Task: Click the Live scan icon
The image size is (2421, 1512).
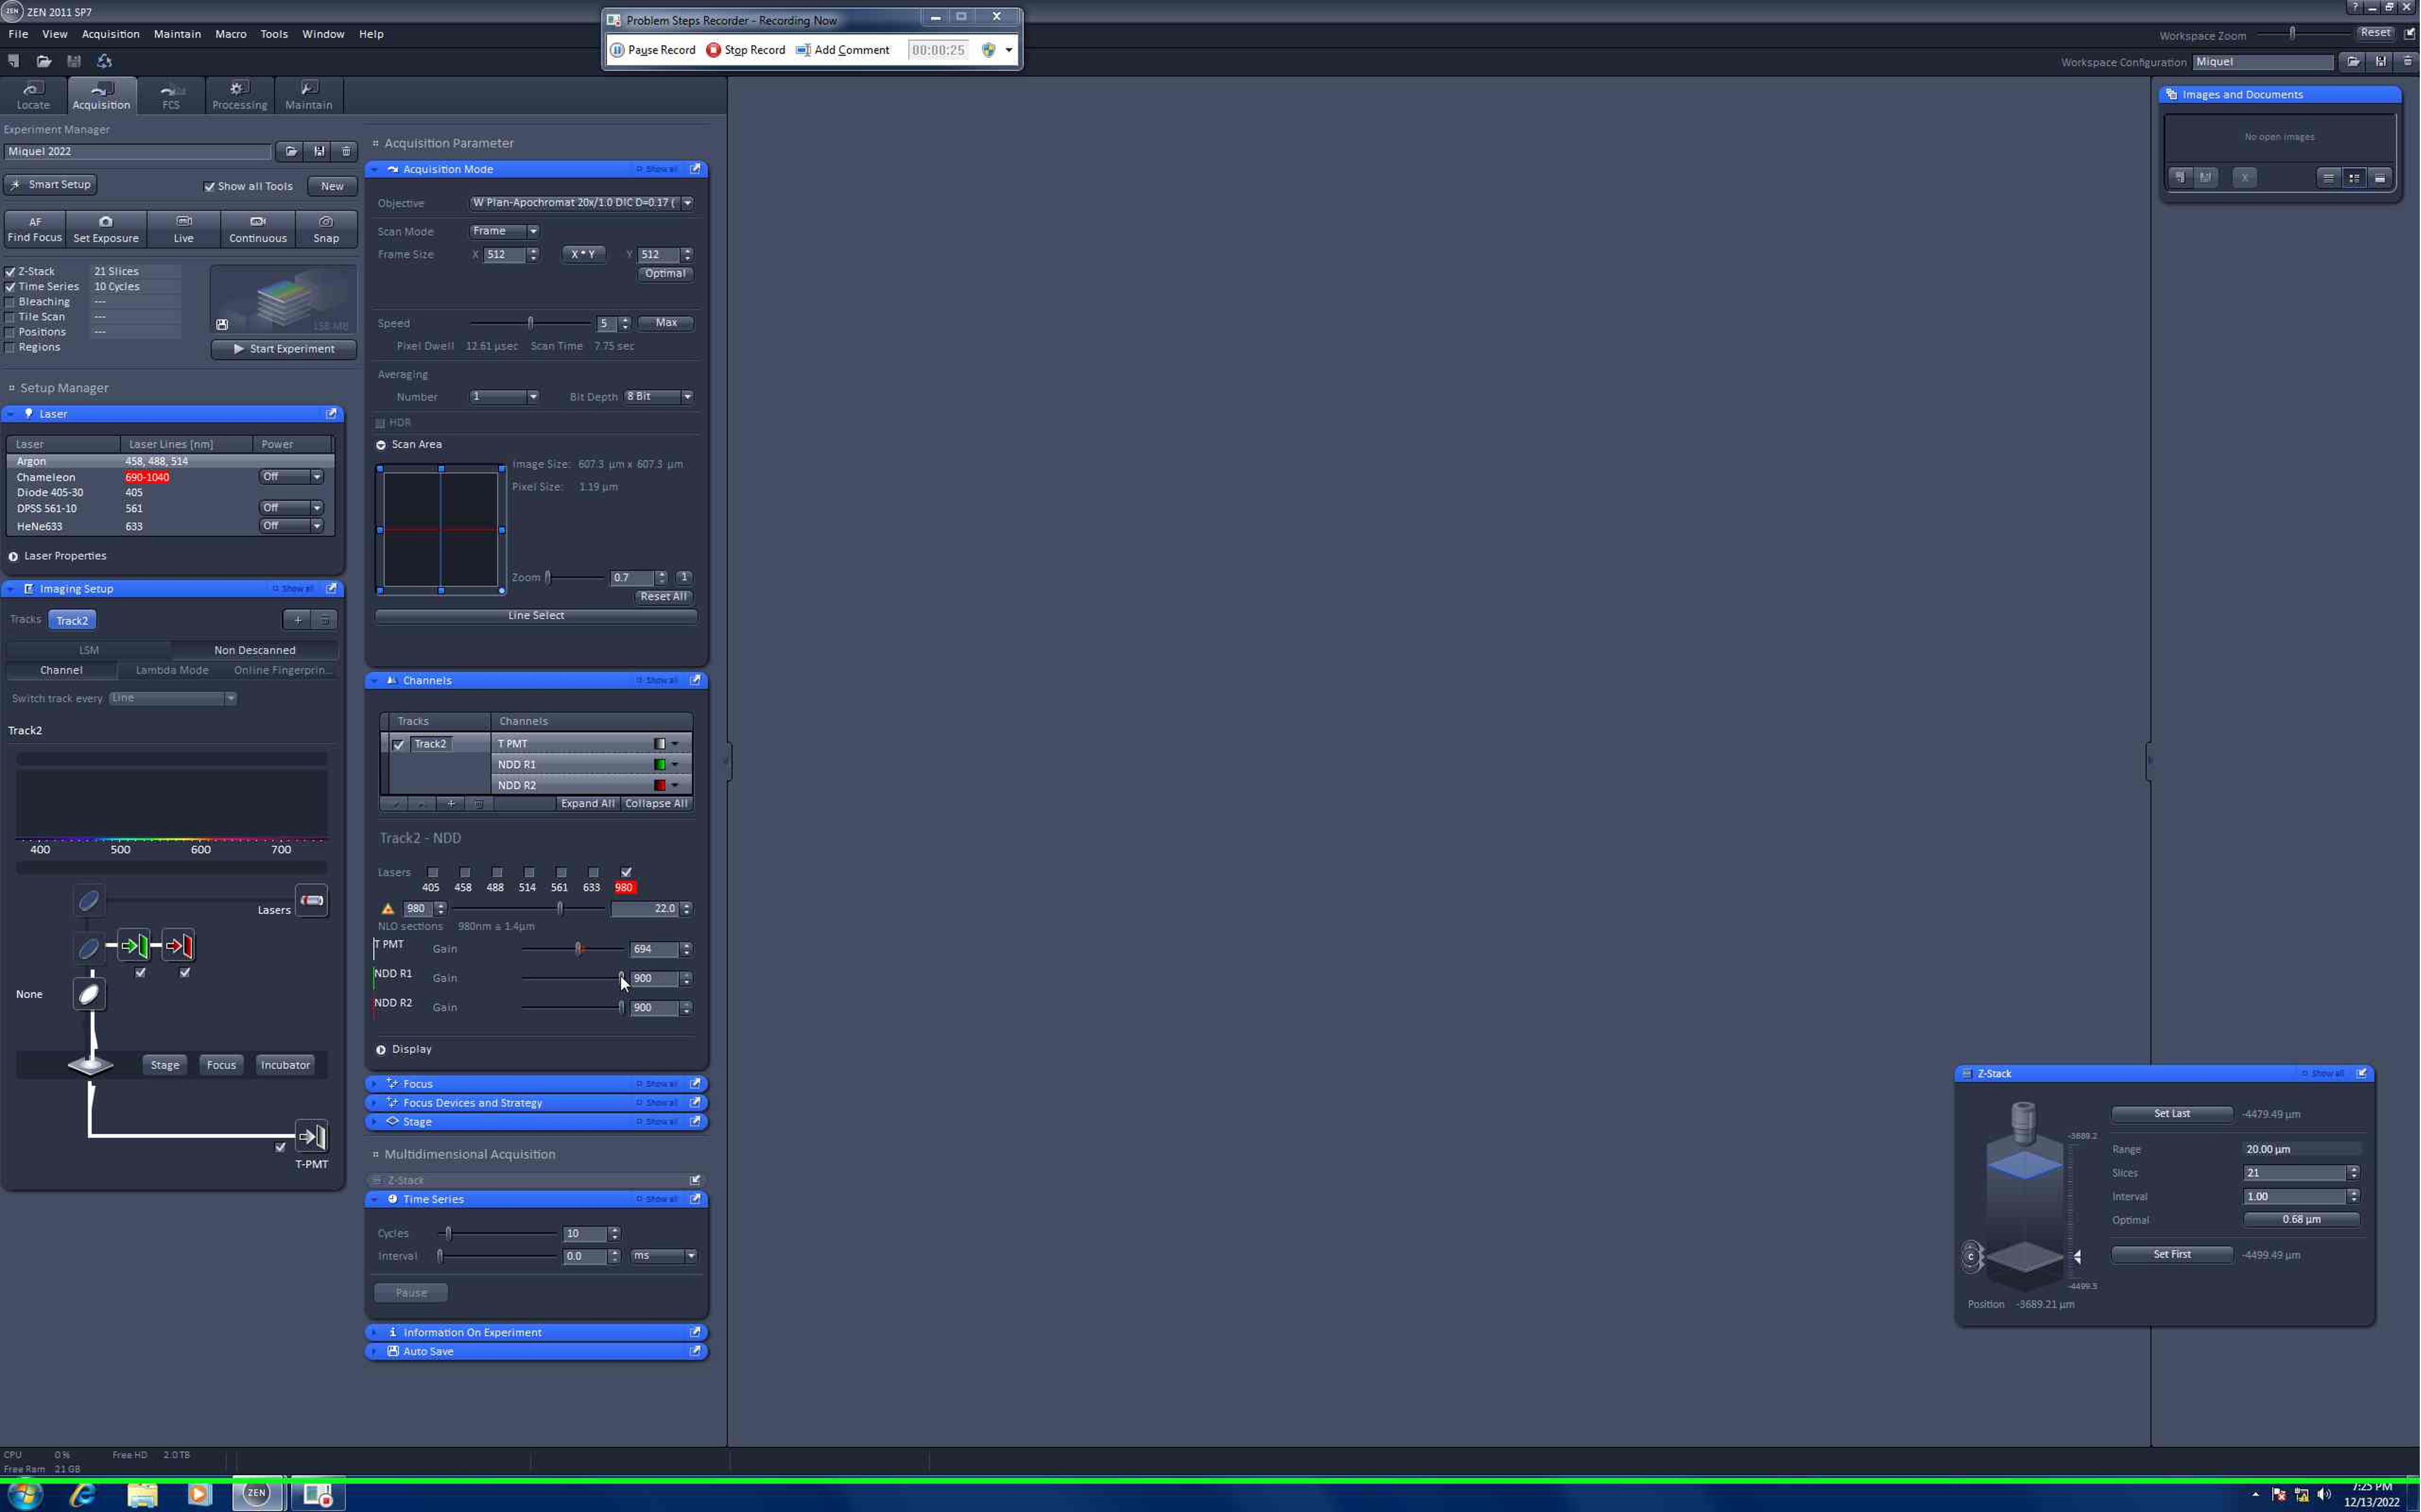Action: [184, 222]
